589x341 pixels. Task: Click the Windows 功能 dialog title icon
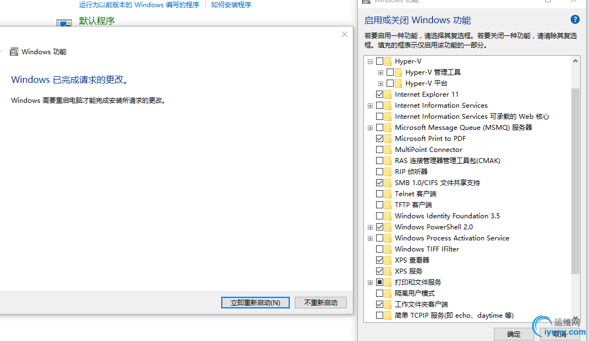click(14, 51)
